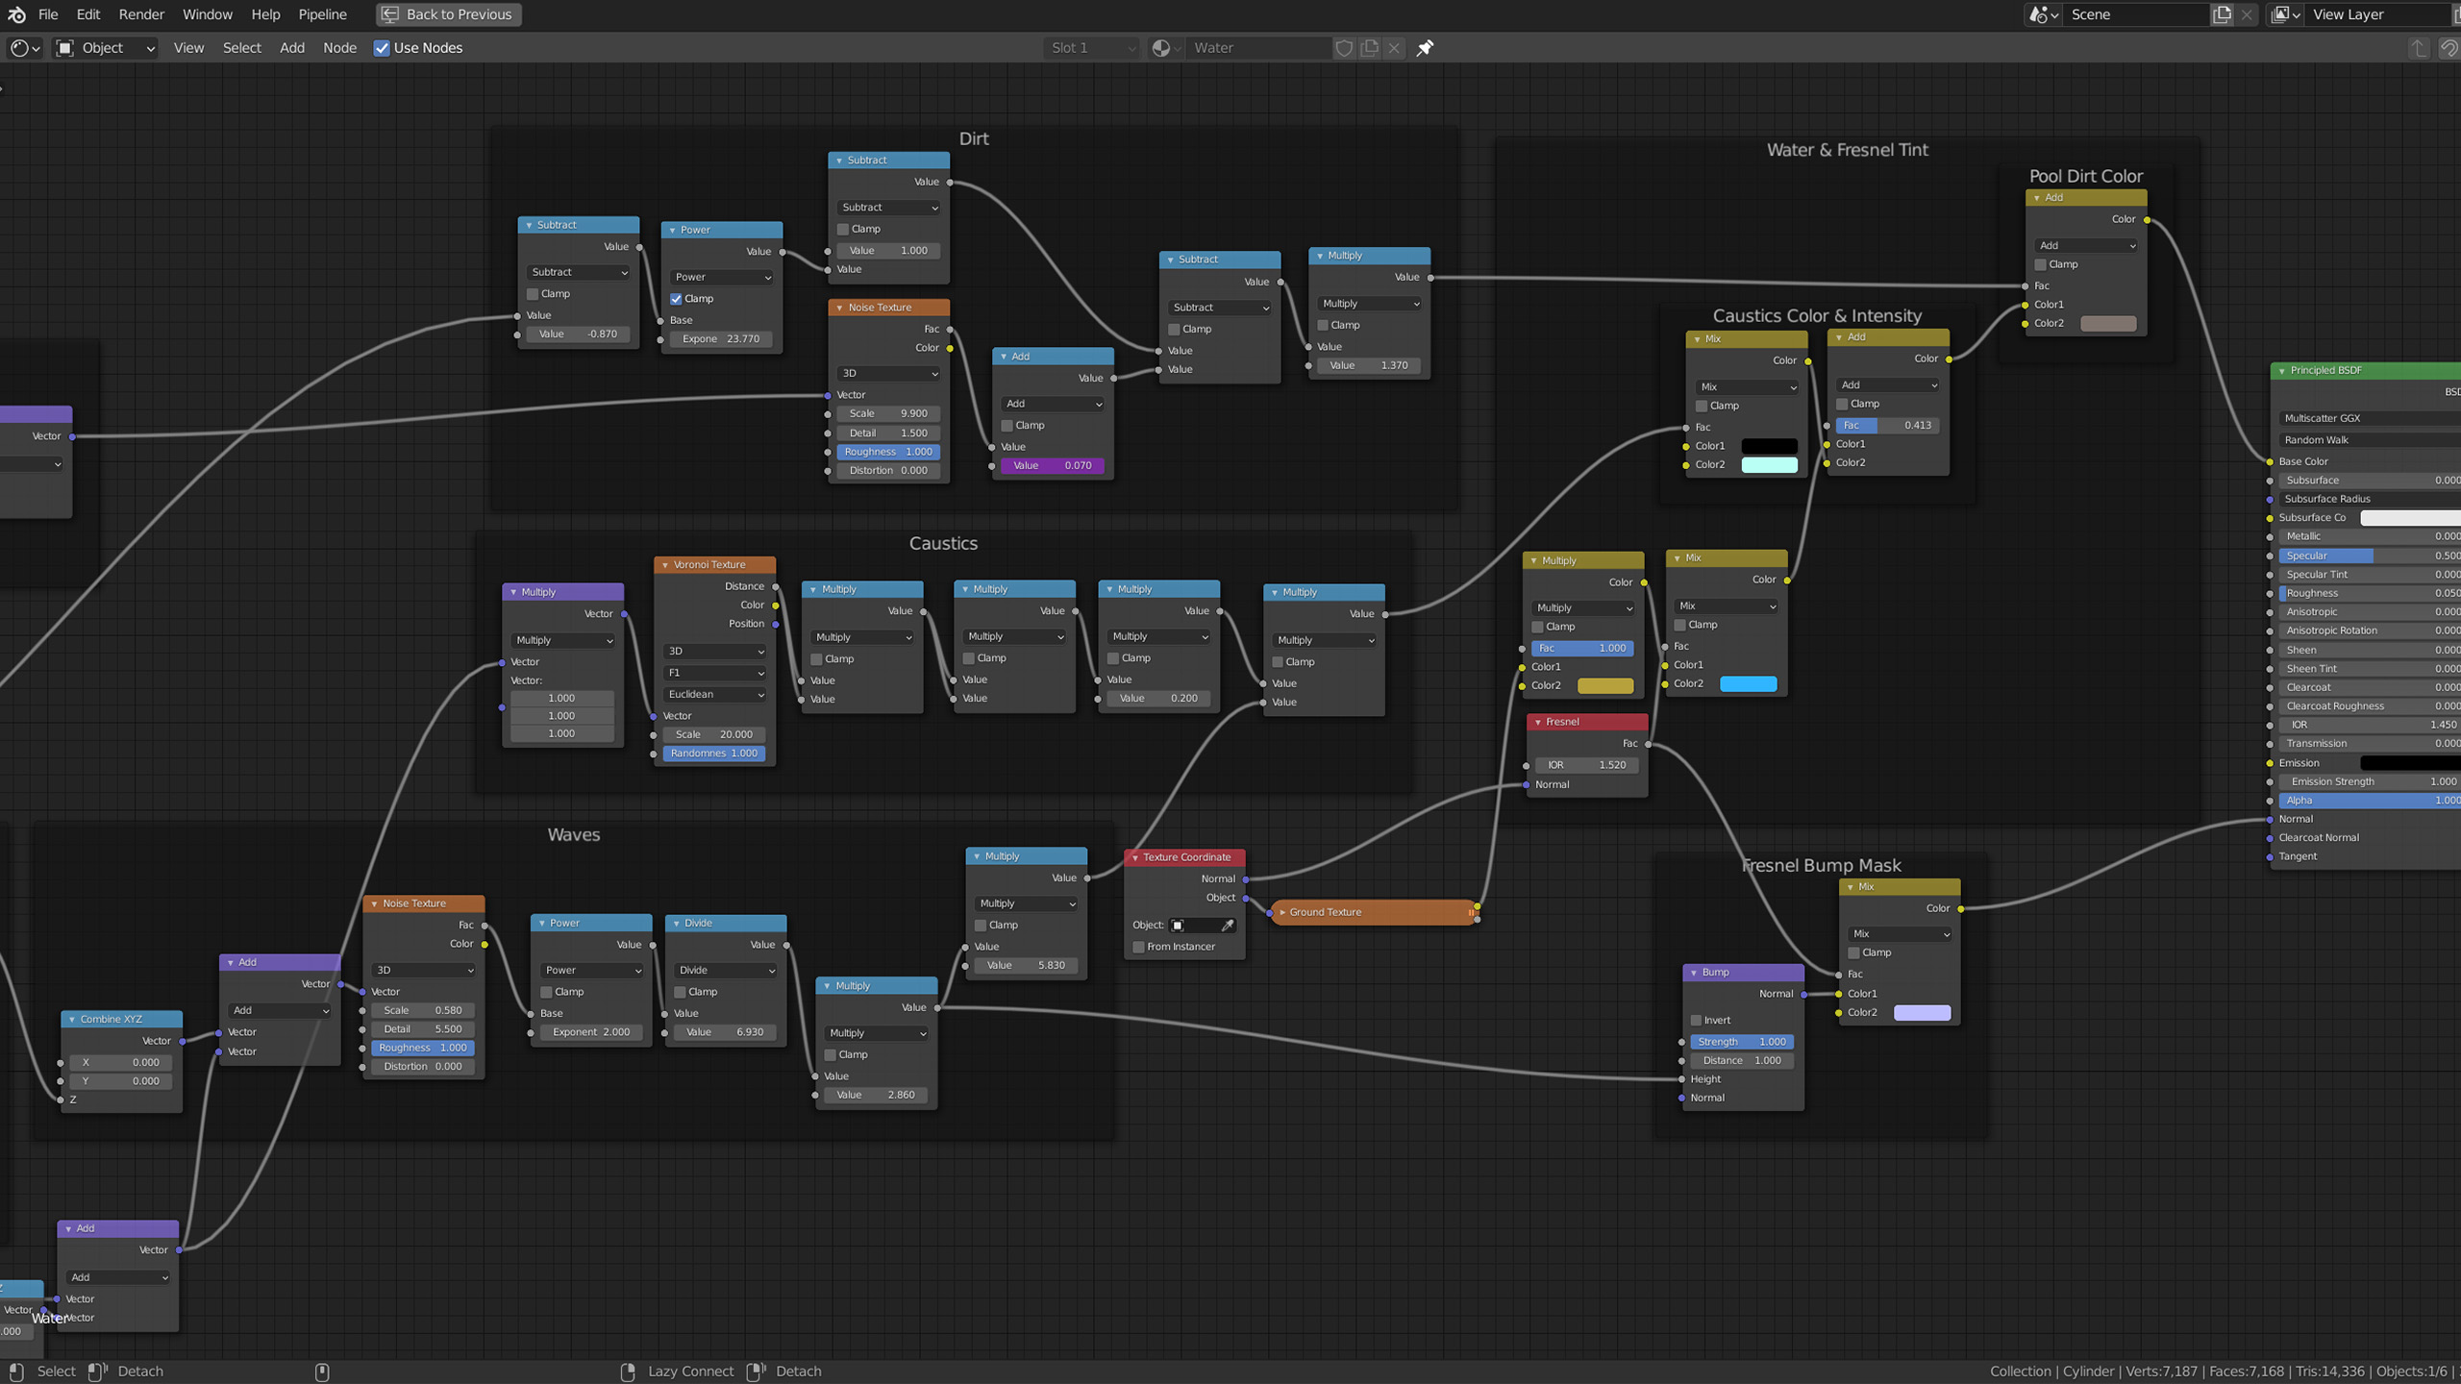Click the Color2 swatch in Caustics Mix node

(1769, 464)
